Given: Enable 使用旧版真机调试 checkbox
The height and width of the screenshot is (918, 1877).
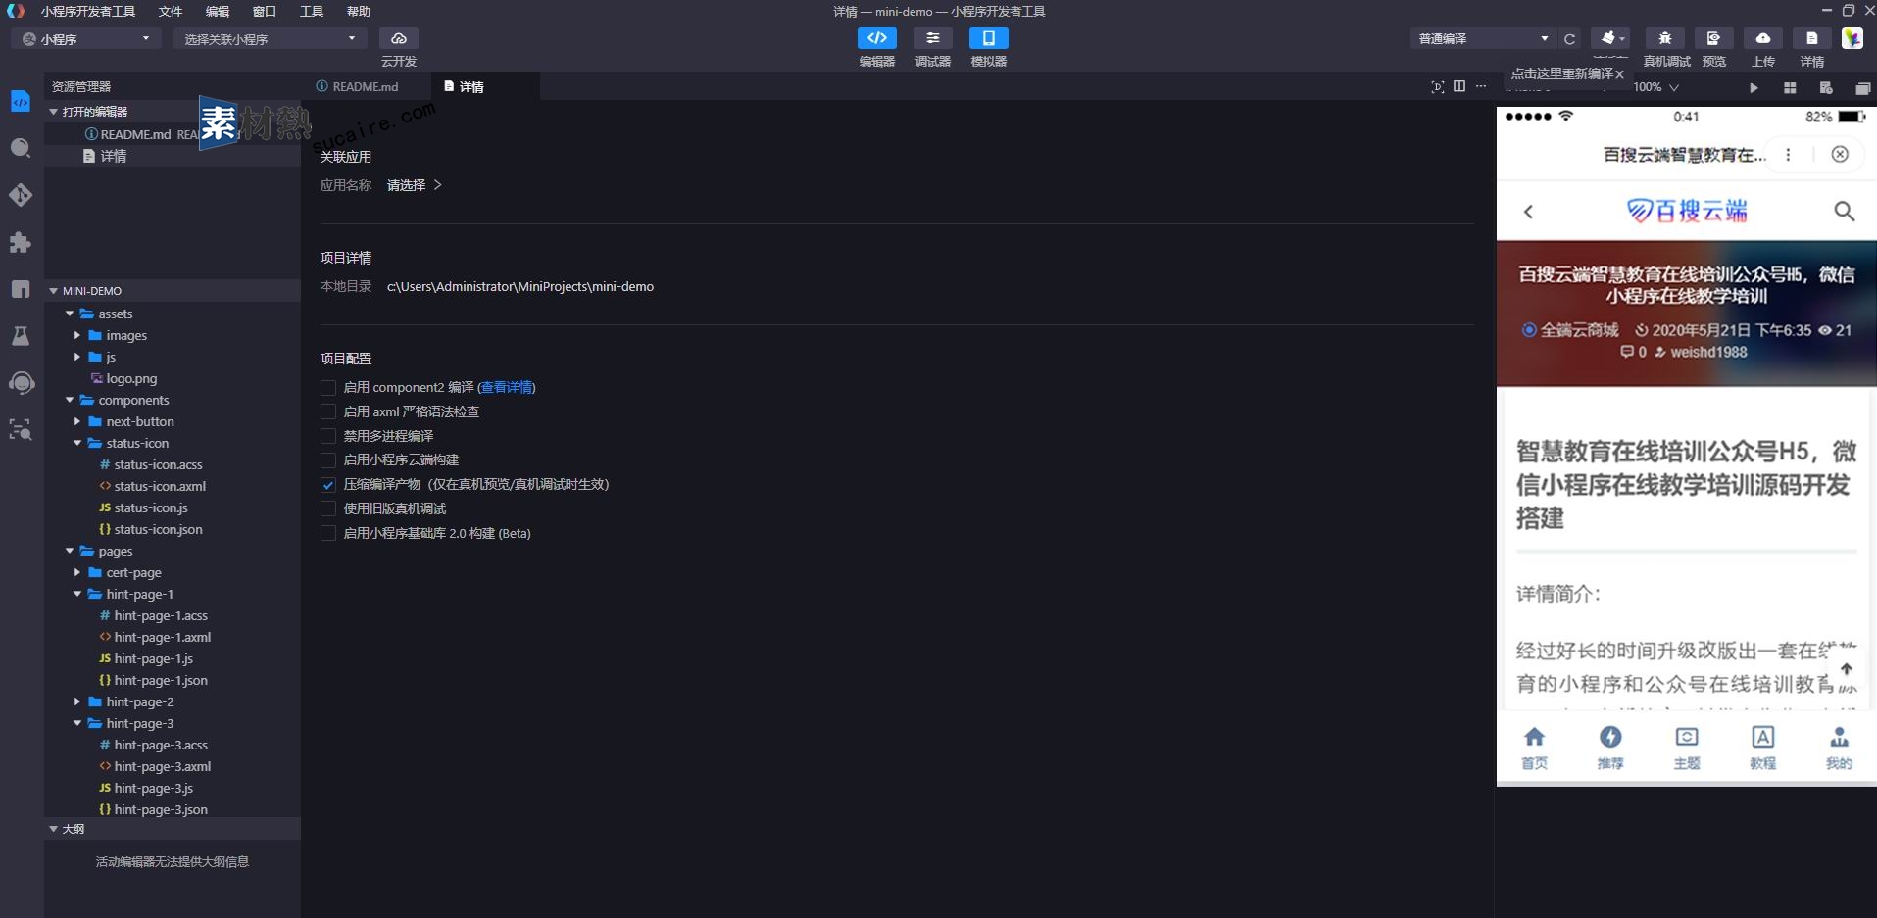Looking at the screenshot, I should 328,508.
